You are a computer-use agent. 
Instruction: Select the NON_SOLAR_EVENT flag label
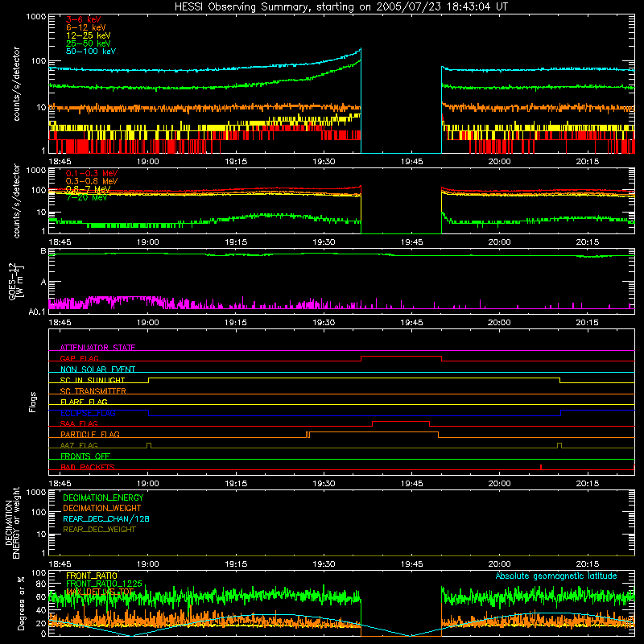(x=97, y=369)
